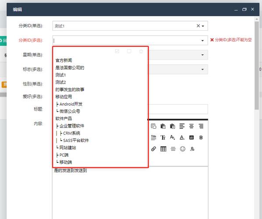Viewport: 262px width, 219px height.
Task: Choose 测试2 from the dropdown list
Action: pos(60,82)
